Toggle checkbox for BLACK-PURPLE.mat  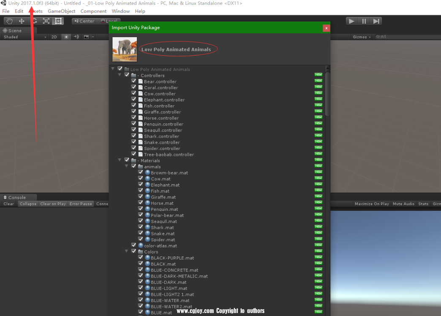click(x=140, y=258)
